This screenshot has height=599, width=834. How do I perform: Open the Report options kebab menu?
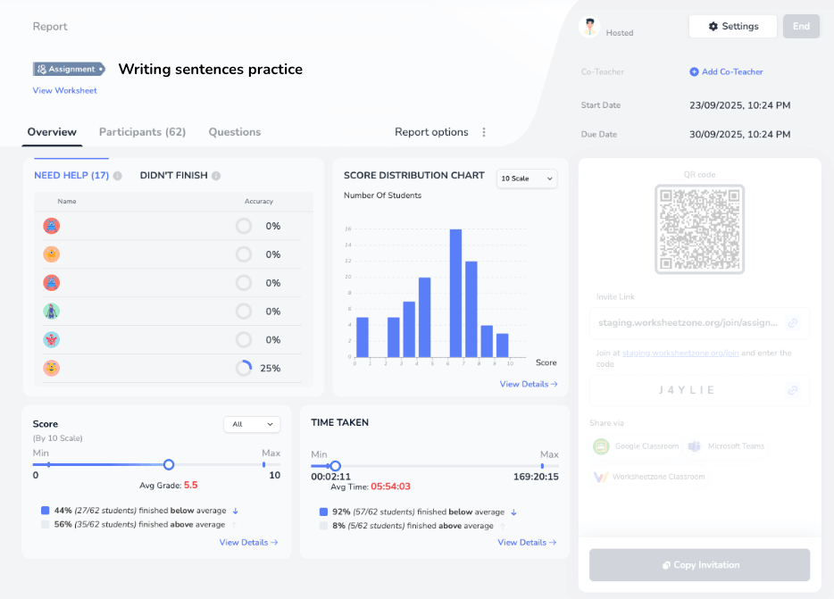(483, 131)
